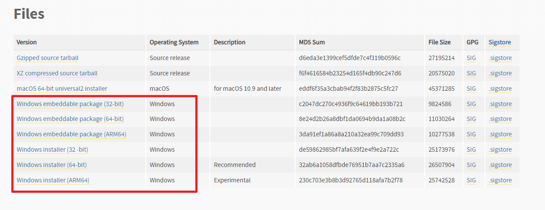The width and height of the screenshot is (545, 210).
Task: Open the Gzipped source tarball link
Action: pyautogui.click(x=47, y=58)
